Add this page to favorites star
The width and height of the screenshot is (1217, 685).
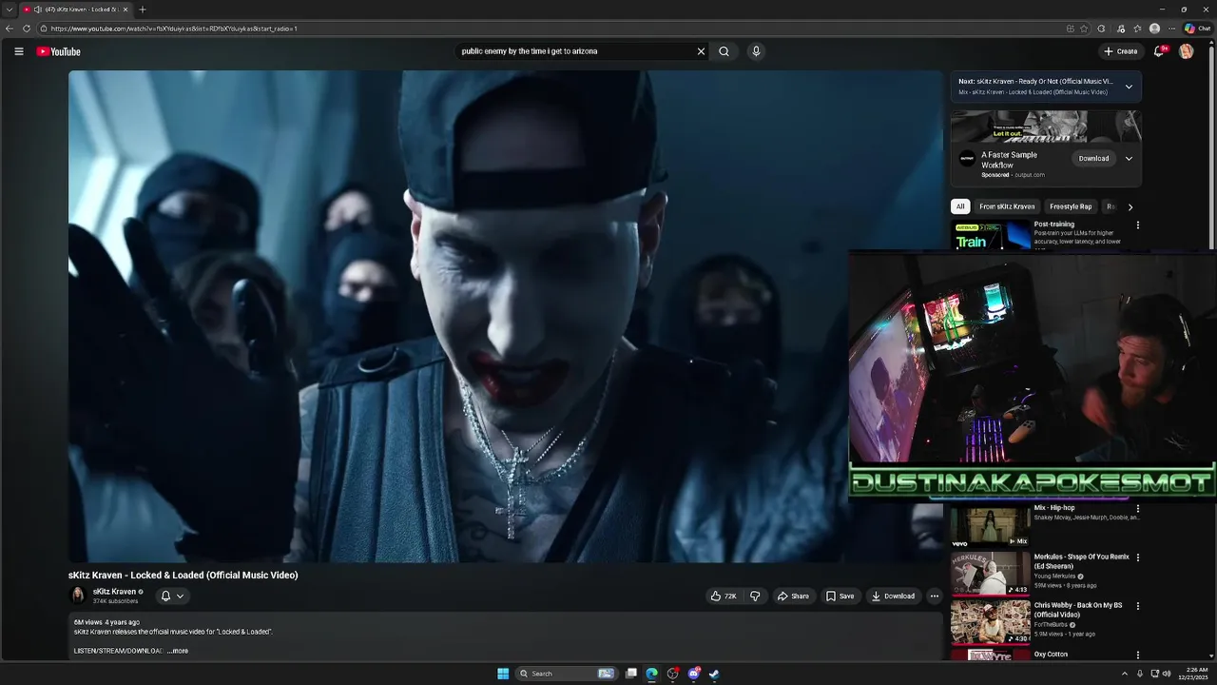pyautogui.click(x=1084, y=29)
